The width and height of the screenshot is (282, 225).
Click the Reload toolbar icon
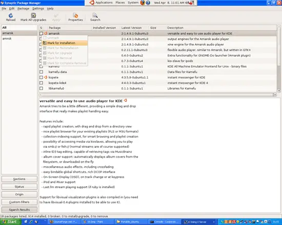point(11,15)
